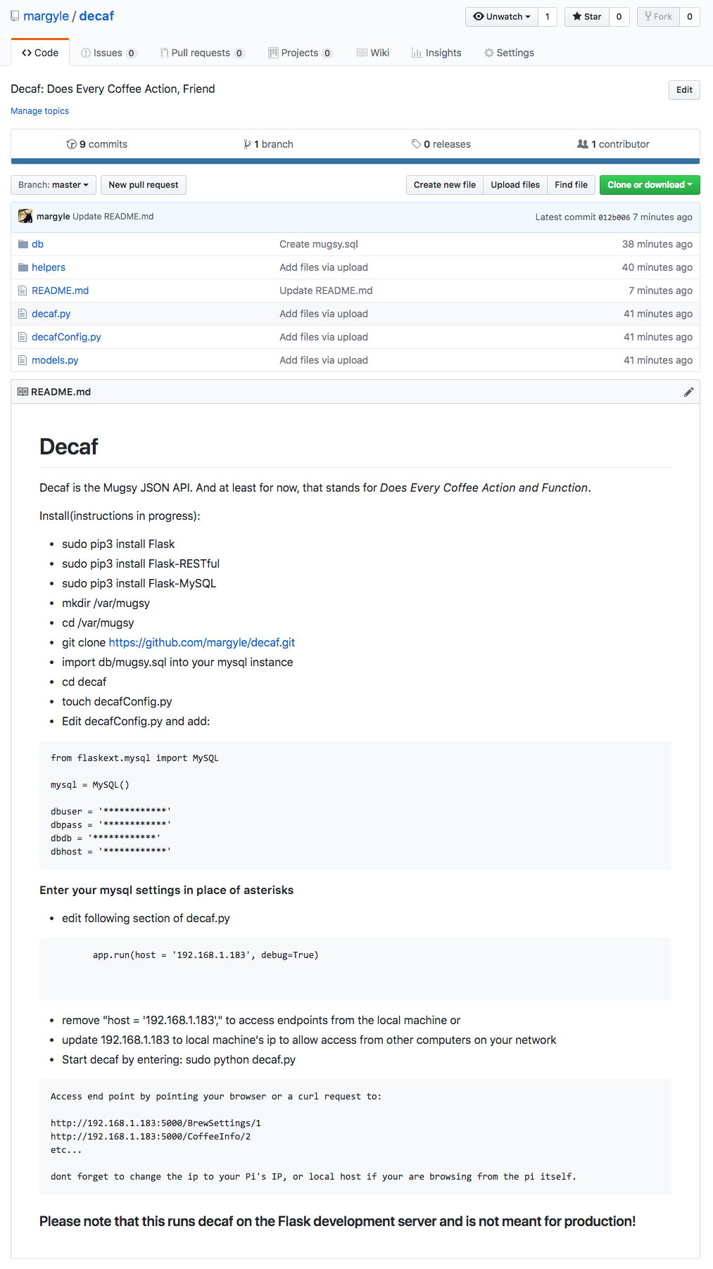This screenshot has height=1269, width=713.
Task: Click the github.com/margyle/decaf.git link in README
Action: point(202,642)
